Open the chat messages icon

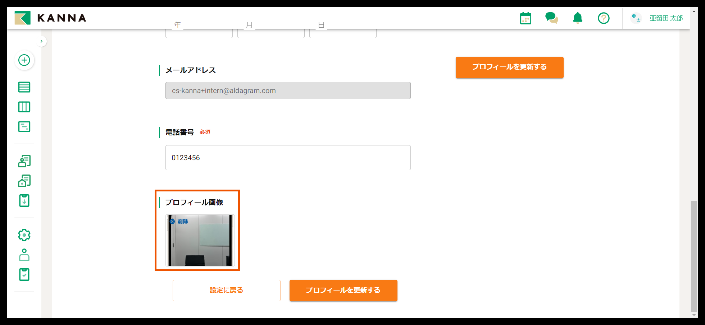pos(552,18)
